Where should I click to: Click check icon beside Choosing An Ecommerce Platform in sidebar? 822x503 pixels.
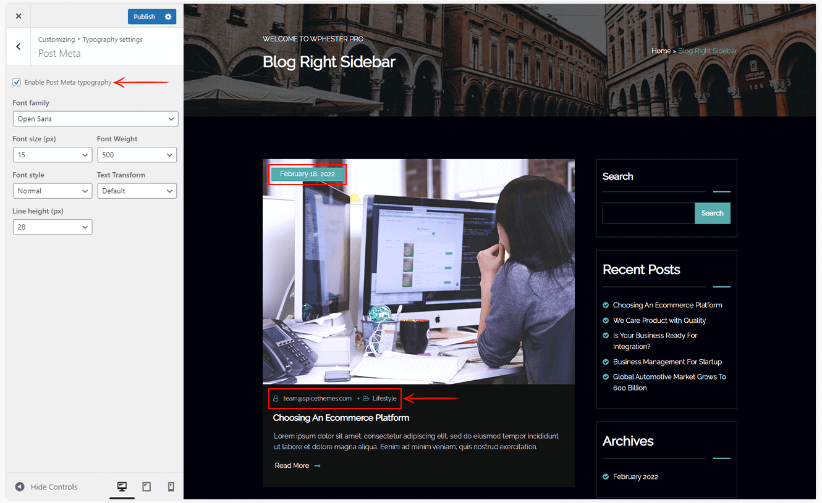(606, 305)
